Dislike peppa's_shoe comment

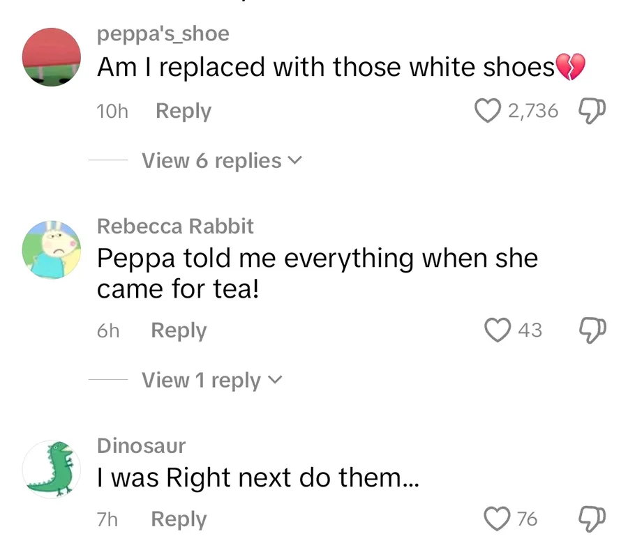point(592,110)
